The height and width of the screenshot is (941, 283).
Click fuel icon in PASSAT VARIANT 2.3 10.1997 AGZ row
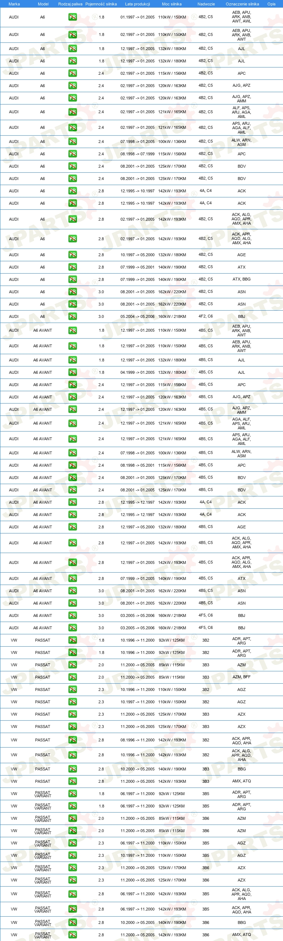tap(72, 855)
